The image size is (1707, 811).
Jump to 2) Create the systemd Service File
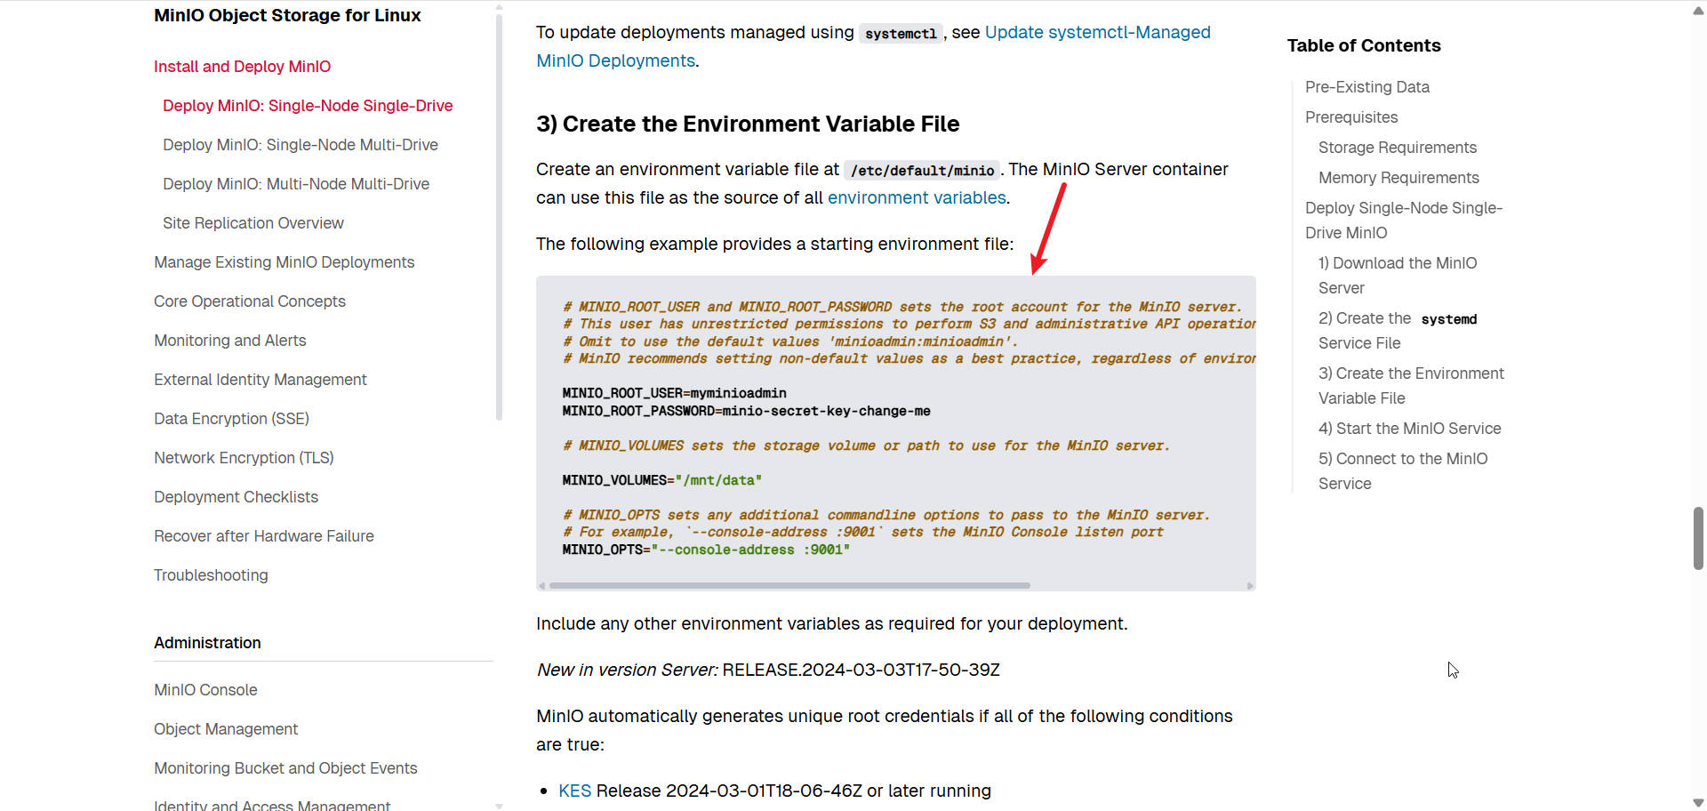tap(1398, 331)
